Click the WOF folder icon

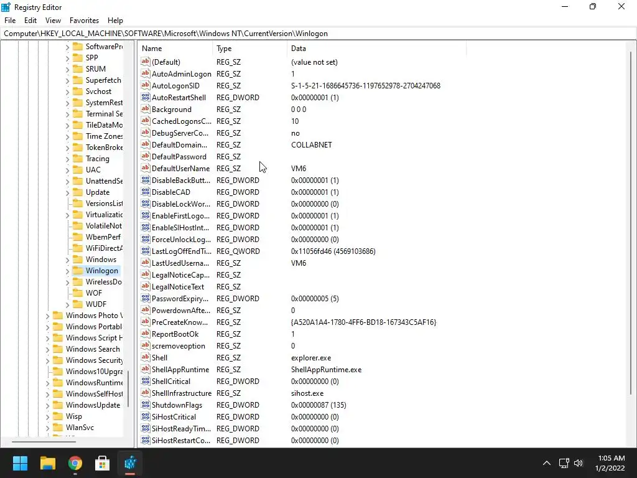point(78,293)
